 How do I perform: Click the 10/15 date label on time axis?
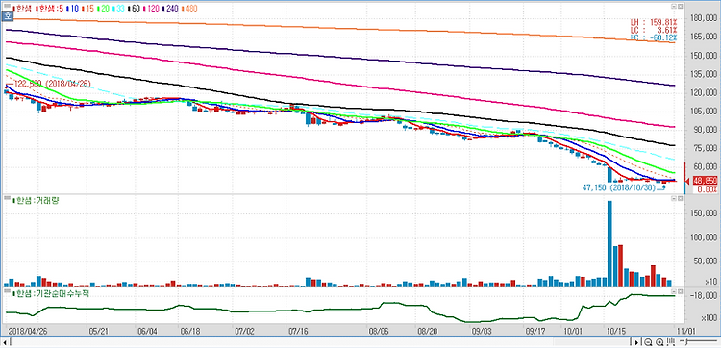616,330
